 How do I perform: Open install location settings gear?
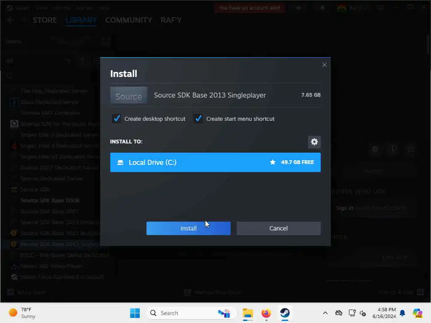click(x=314, y=142)
